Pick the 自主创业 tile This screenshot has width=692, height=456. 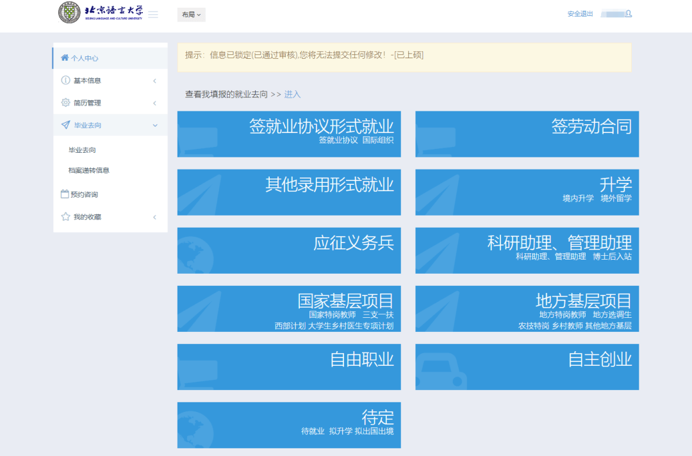click(x=527, y=366)
